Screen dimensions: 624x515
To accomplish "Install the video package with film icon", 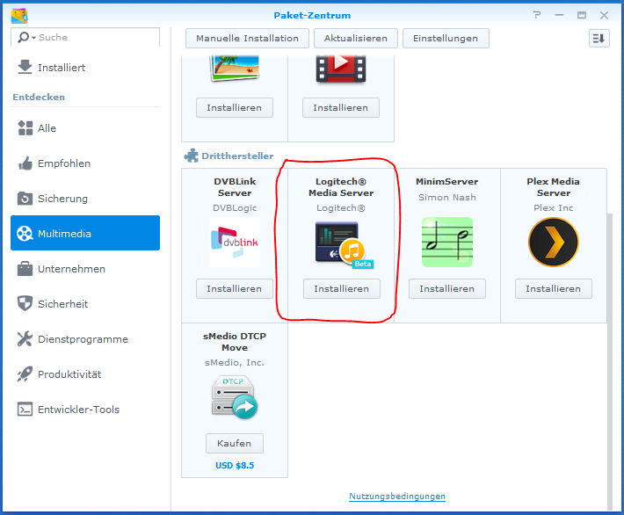I will point(341,107).
